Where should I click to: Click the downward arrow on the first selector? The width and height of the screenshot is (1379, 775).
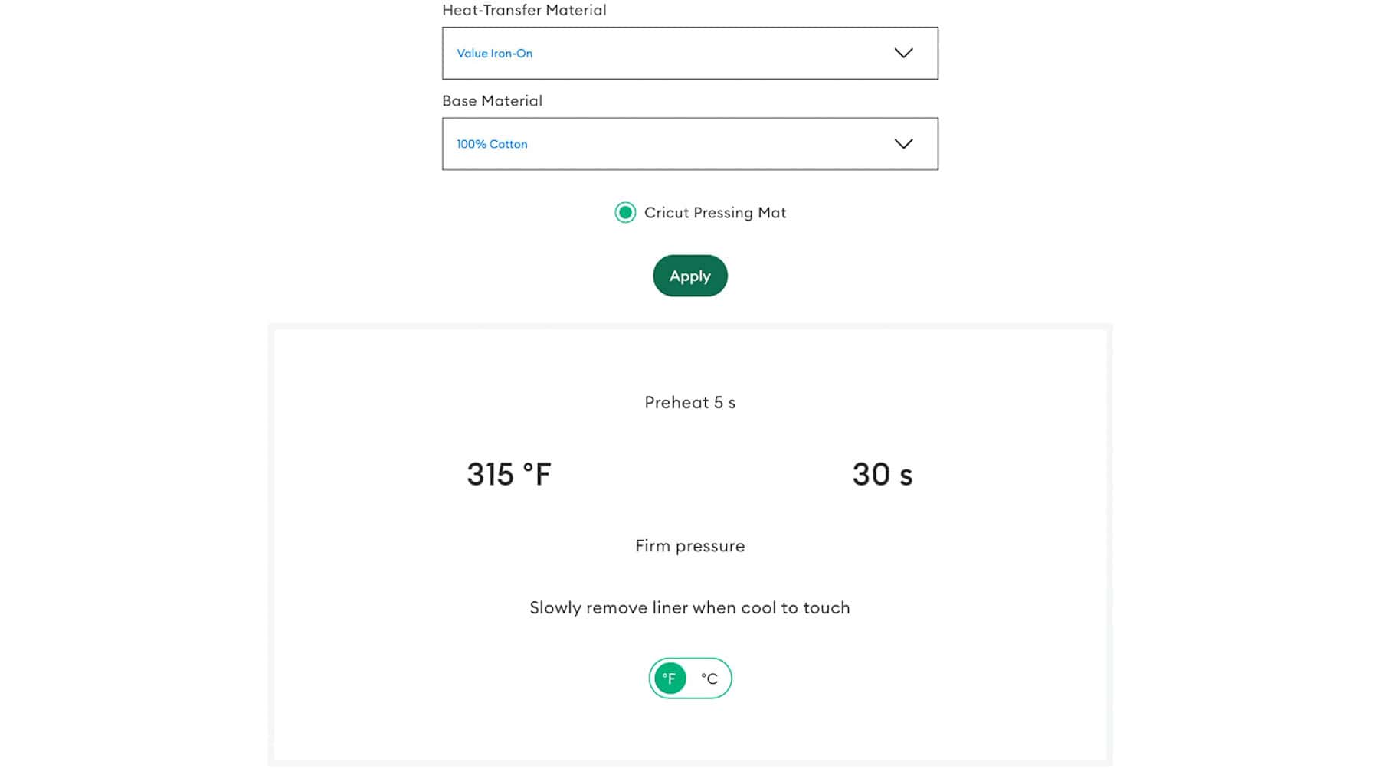[903, 53]
